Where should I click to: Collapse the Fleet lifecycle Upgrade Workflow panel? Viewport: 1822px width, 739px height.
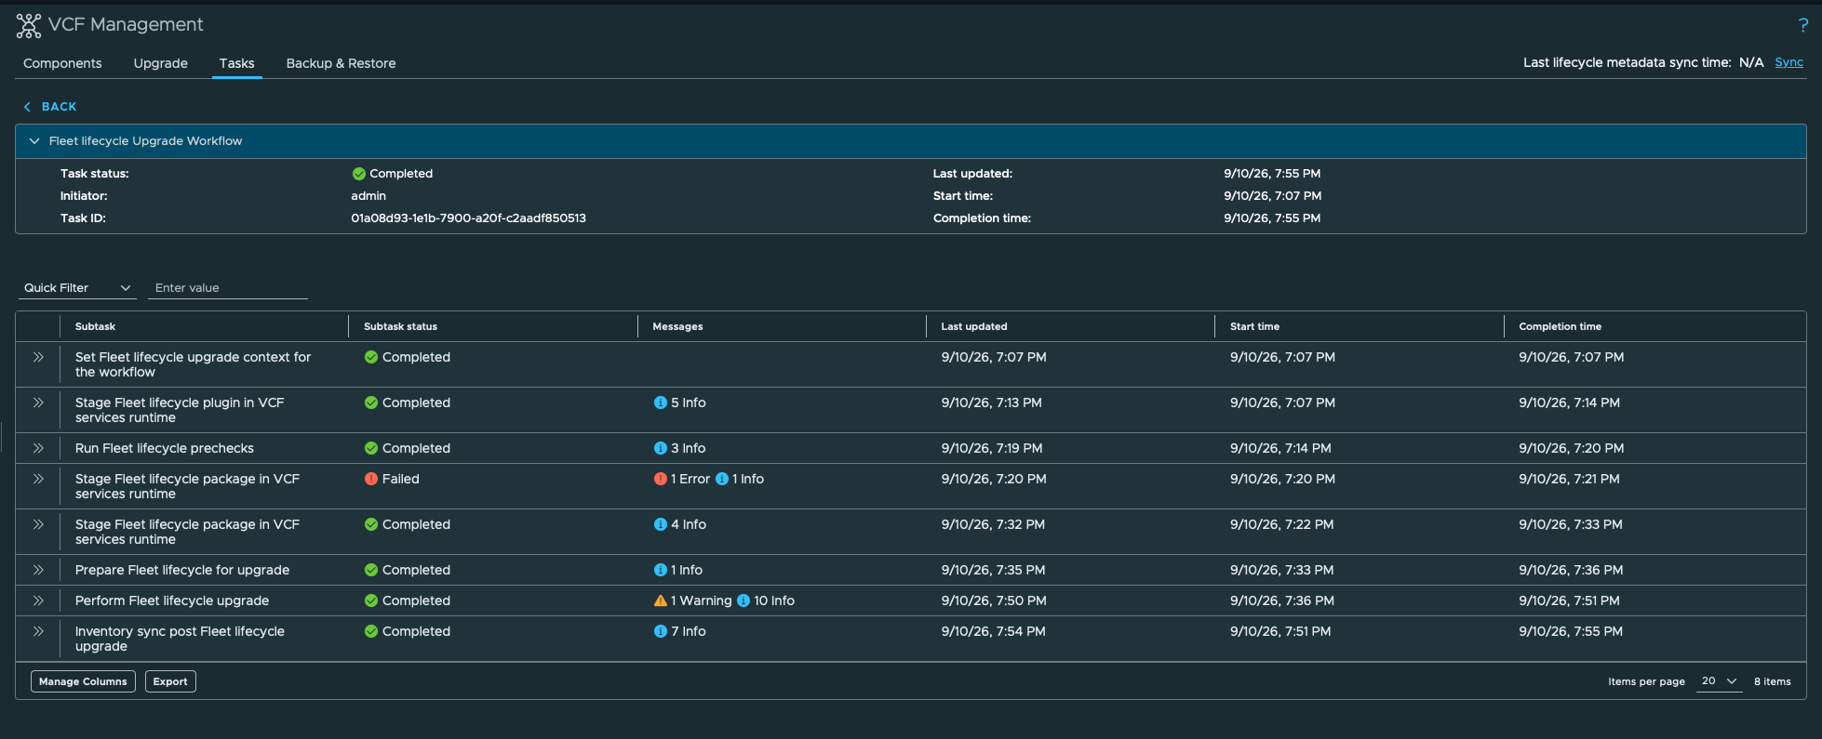pyautogui.click(x=34, y=141)
